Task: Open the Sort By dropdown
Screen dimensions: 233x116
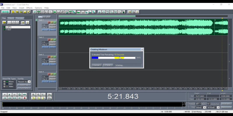Action: 29,82
